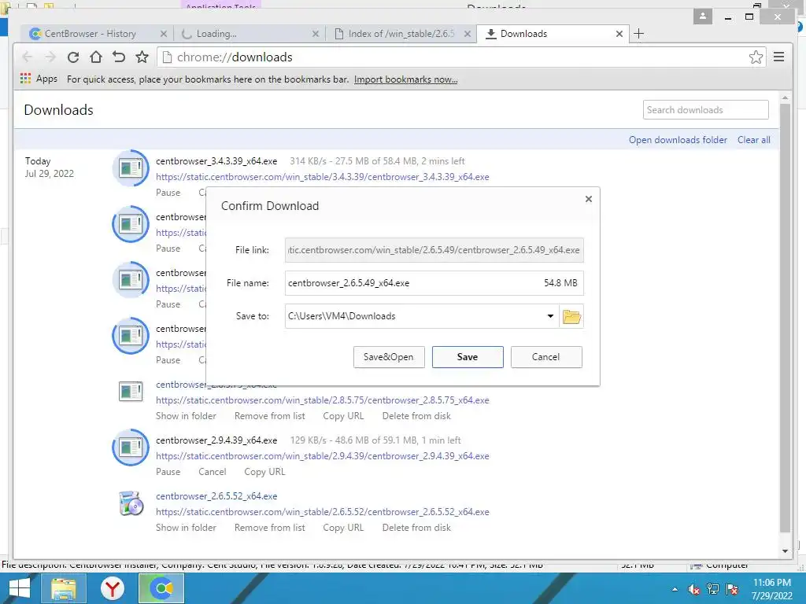The width and height of the screenshot is (806, 604).
Task: Open Action Center flag tray icon
Action: (732, 589)
